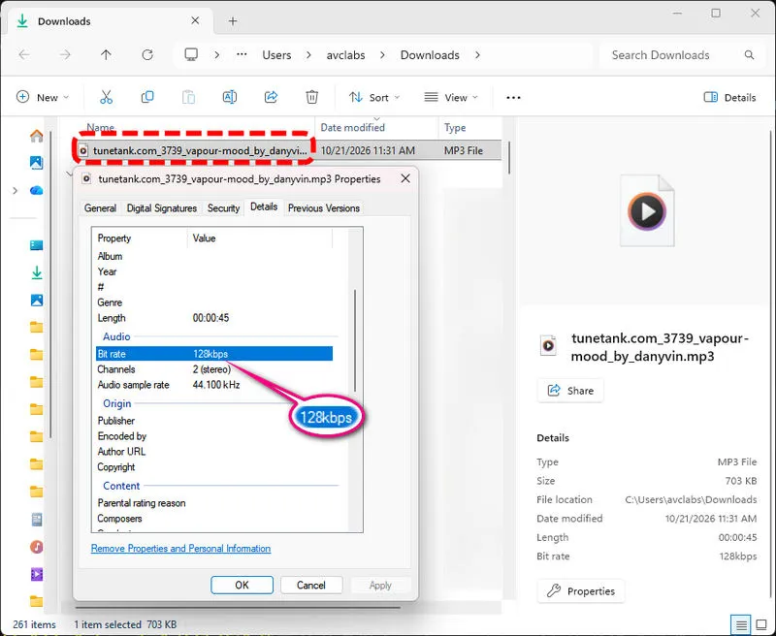Click Remove Properties and Personal Information link

[180, 548]
